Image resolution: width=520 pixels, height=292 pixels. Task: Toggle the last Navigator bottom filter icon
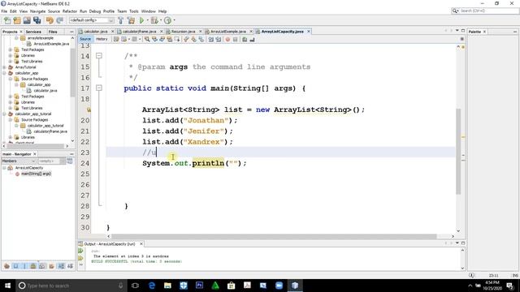(x=70, y=266)
